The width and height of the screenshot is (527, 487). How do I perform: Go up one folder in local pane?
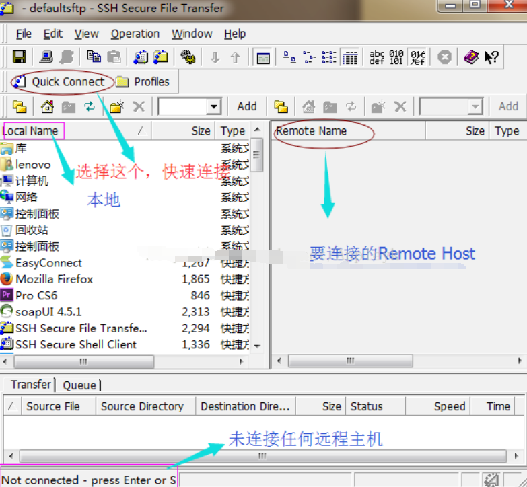pos(20,107)
